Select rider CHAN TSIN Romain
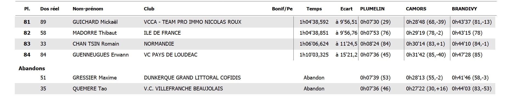509x112 pixels. (96, 44)
